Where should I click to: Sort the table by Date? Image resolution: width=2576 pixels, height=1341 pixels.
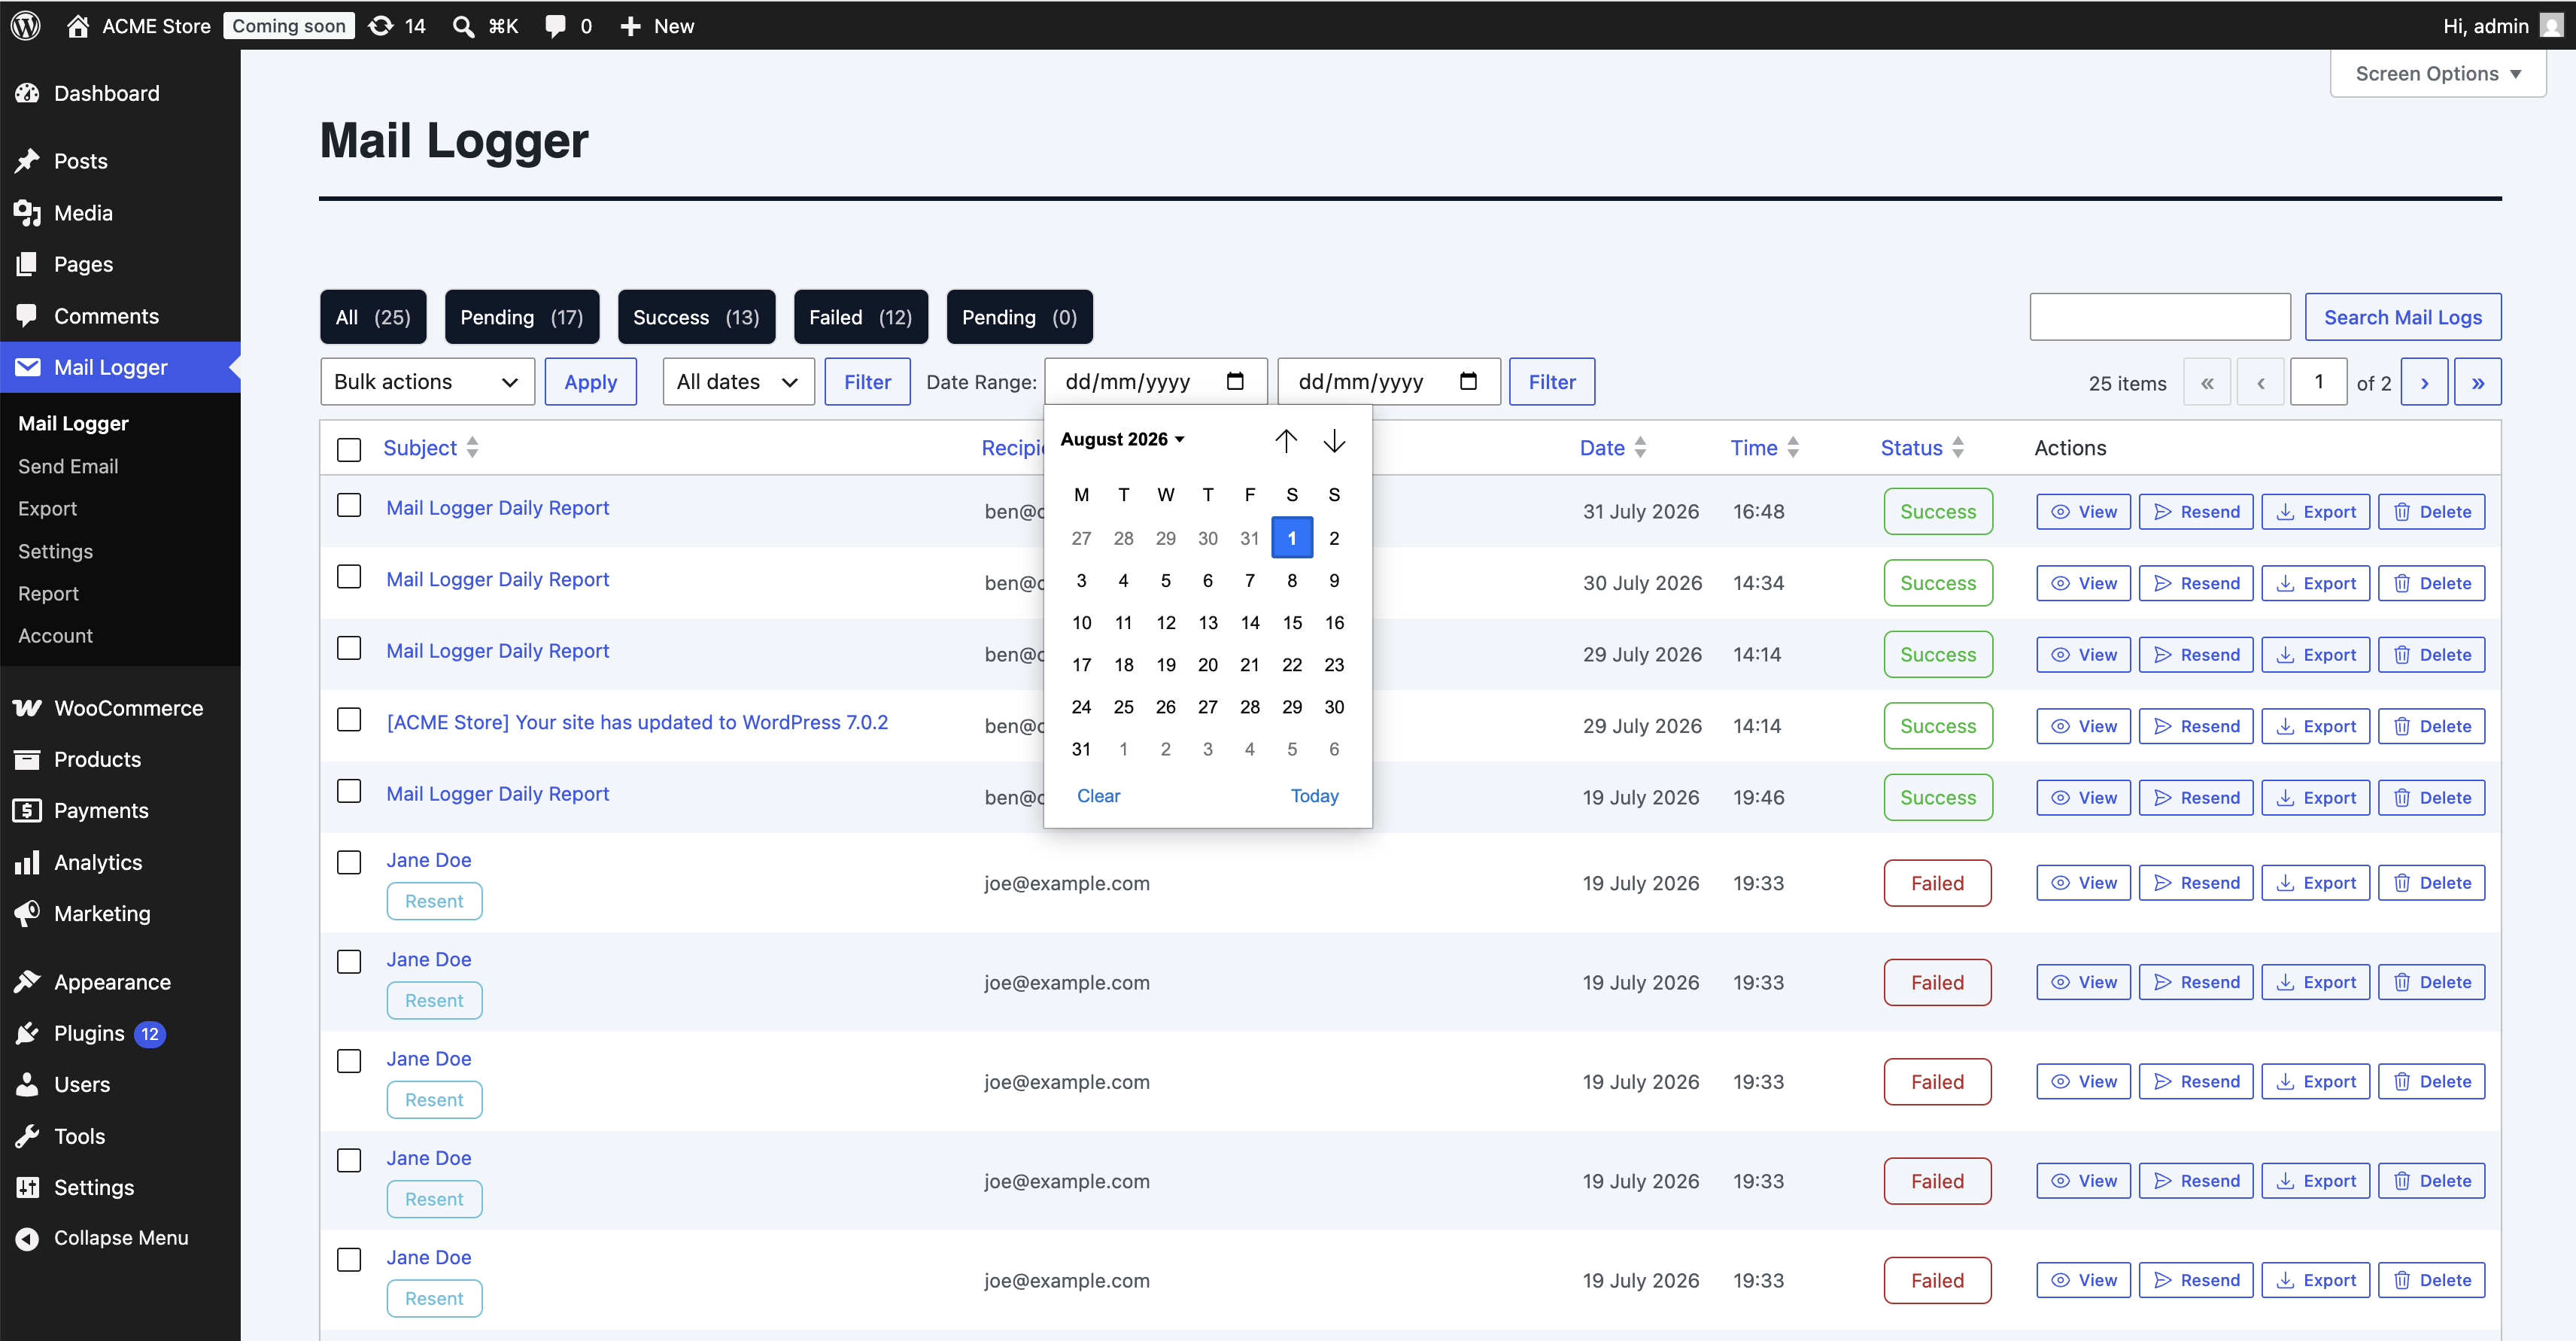pyautogui.click(x=1612, y=448)
